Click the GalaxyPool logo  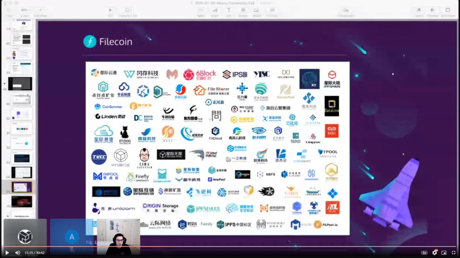point(285,92)
